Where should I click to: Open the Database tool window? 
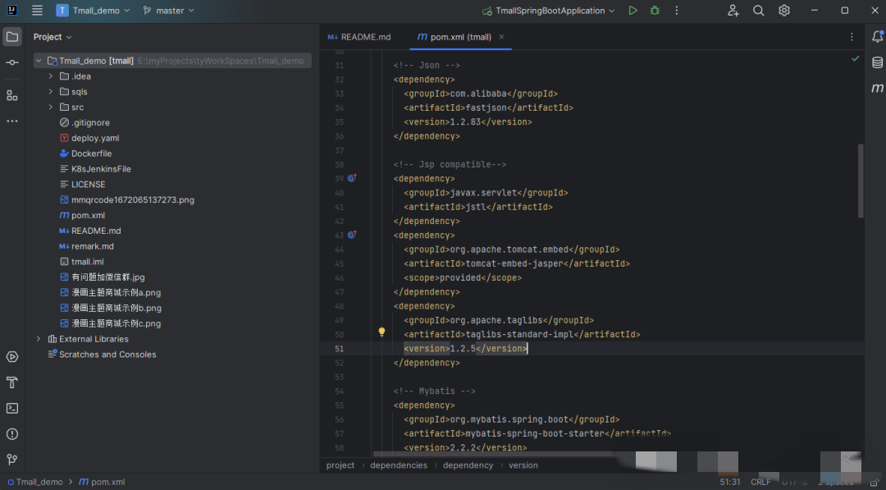pos(877,62)
